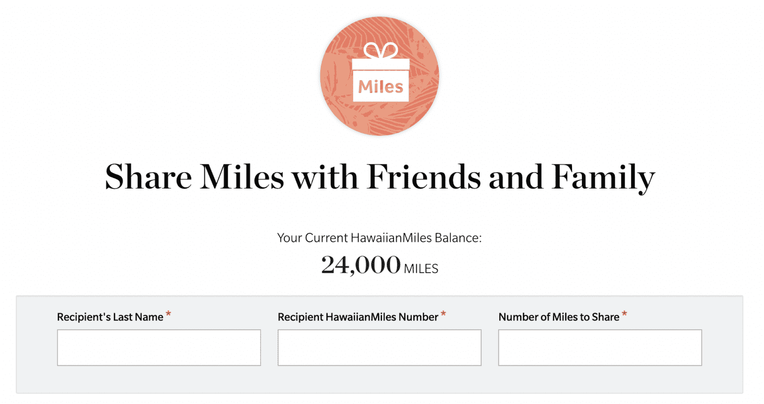Image resolution: width=764 pixels, height=404 pixels.
Task: Focus the Recipient's Last Name input field
Action: (x=159, y=347)
